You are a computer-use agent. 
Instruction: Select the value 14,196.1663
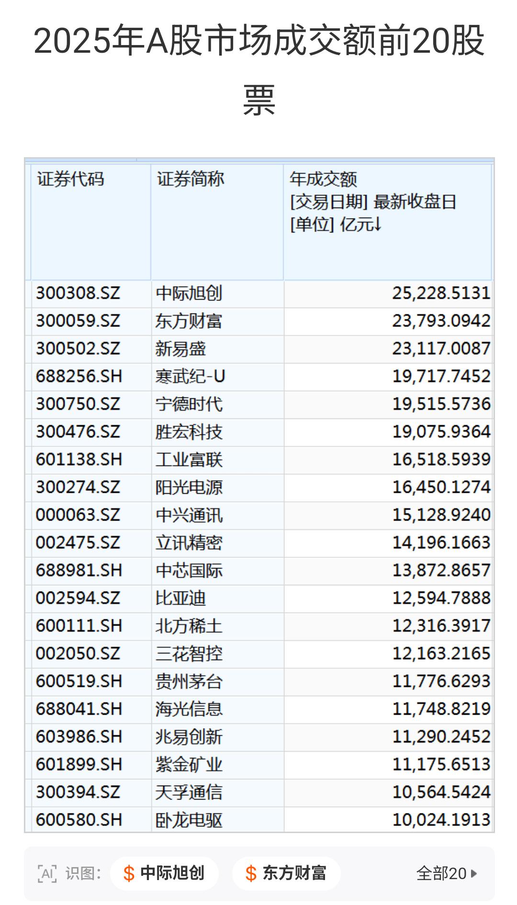click(x=441, y=543)
